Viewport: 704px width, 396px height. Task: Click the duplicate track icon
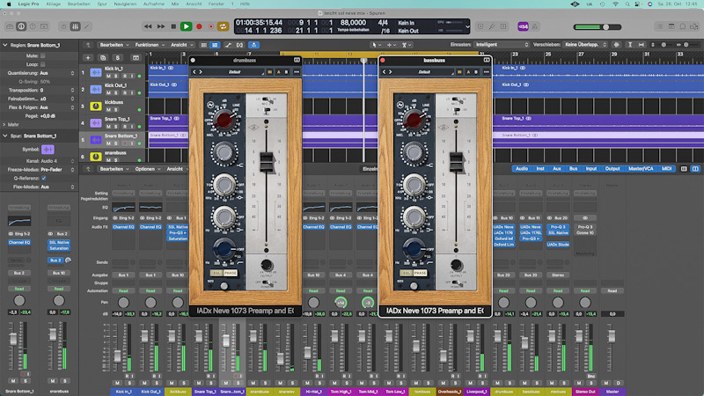coord(103,58)
